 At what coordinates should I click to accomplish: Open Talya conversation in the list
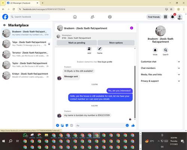[x=26, y=44]
